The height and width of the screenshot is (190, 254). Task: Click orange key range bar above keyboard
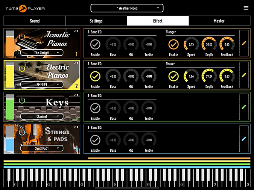[169, 158]
